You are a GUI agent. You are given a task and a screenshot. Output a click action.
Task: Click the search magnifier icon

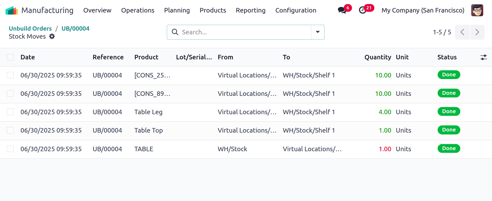point(175,32)
